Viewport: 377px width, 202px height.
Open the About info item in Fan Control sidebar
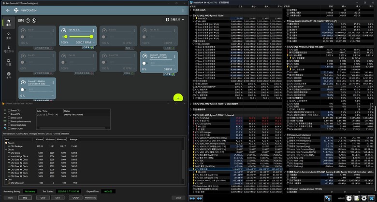point(9,75)
